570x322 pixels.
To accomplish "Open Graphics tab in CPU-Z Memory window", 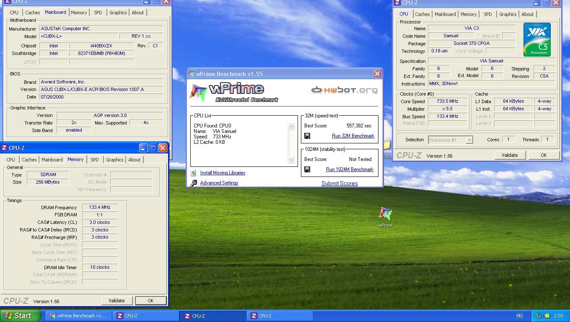I will pos(114,160).
